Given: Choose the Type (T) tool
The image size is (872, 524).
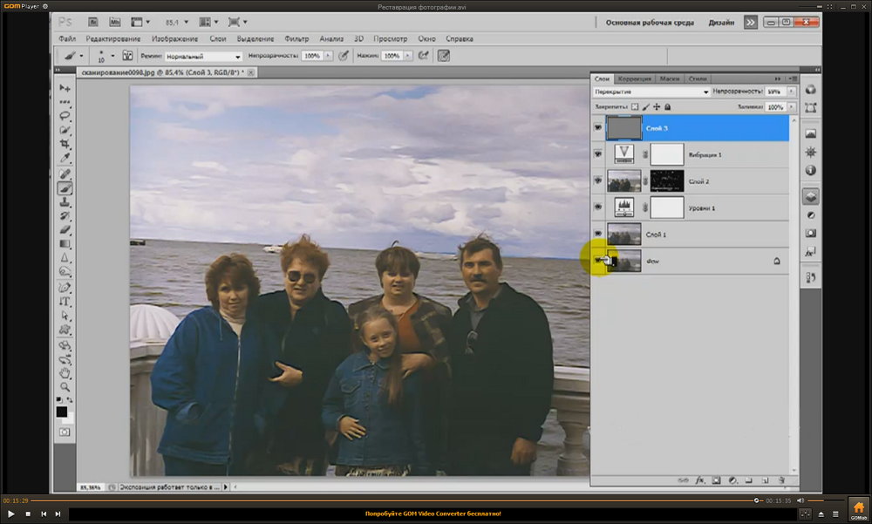Looking at the screenshot, I should coord(65,301).
